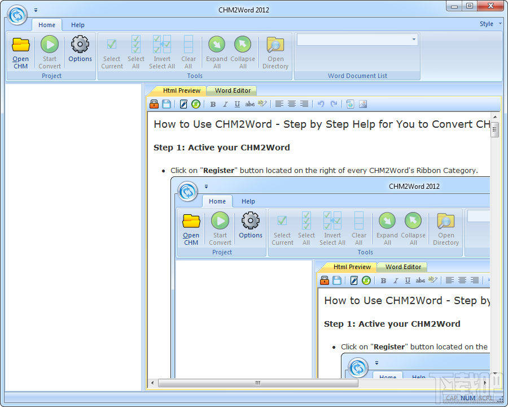Click the preview vertical scrollbar up arrow

(494, 117)
